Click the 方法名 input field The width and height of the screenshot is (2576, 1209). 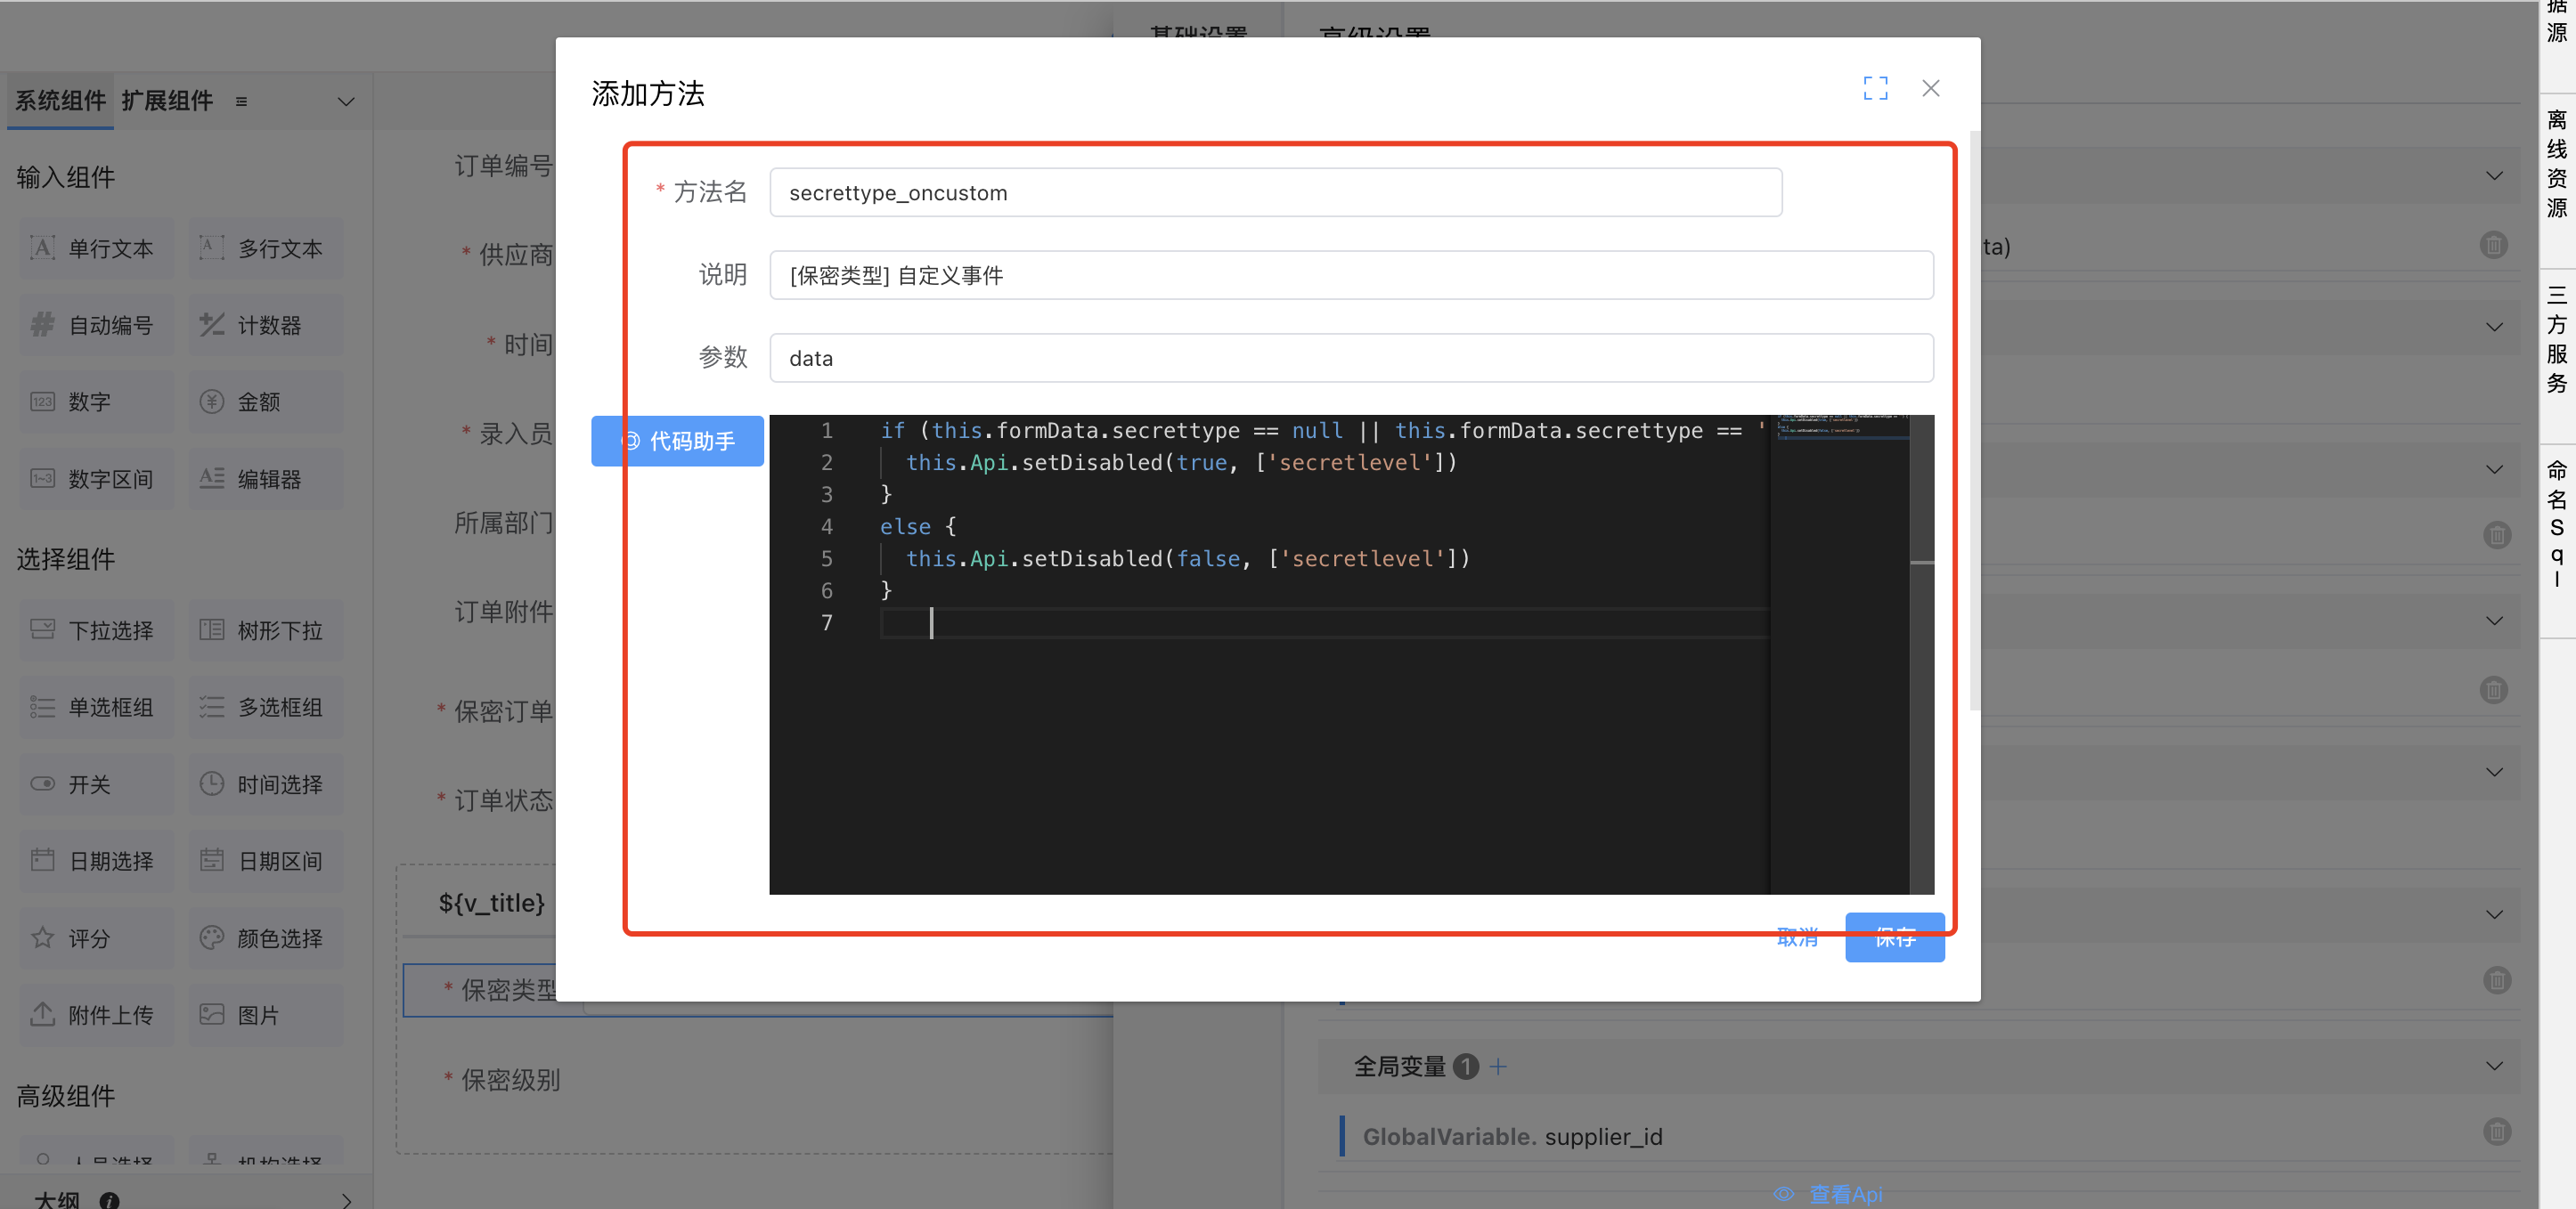pyautogui.click(x=1275, y=193)
